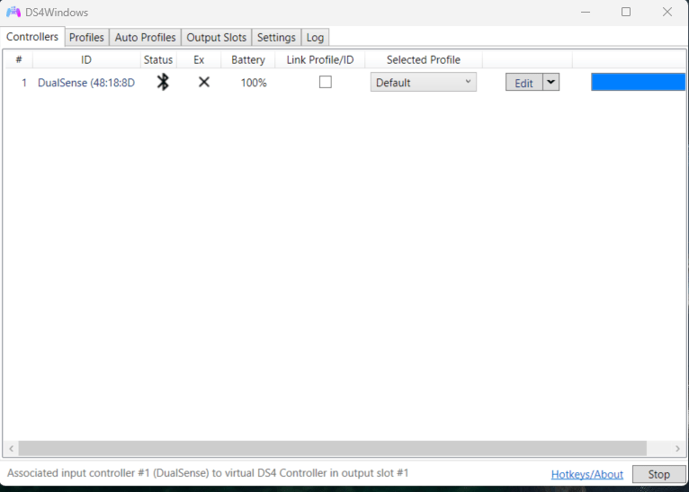Go to the Auto Profiles tab
Screen dimensions: 689x492
145,38
